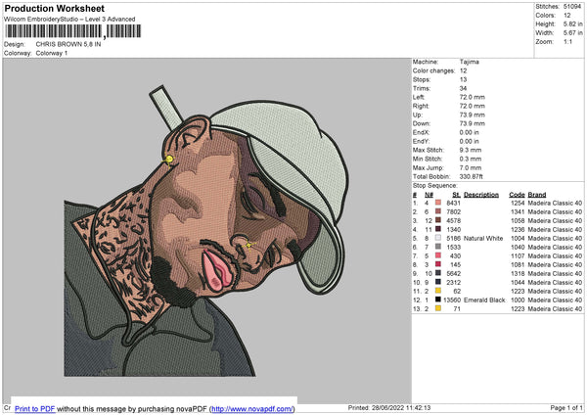
Task: Click the Max Stitch value '9.3 mm'
Action: point(471,150)
